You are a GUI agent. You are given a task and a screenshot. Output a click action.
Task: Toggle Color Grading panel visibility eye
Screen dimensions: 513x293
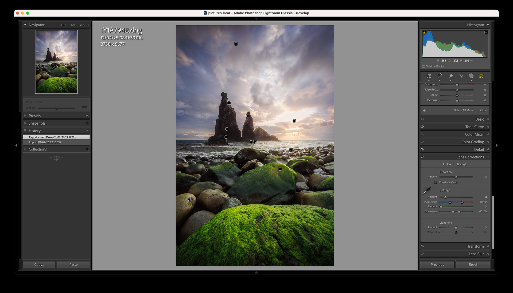click(422, 142)
